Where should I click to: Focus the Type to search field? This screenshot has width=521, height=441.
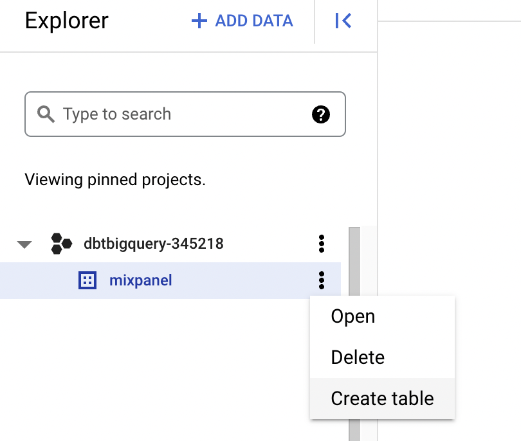pos(185,114)
